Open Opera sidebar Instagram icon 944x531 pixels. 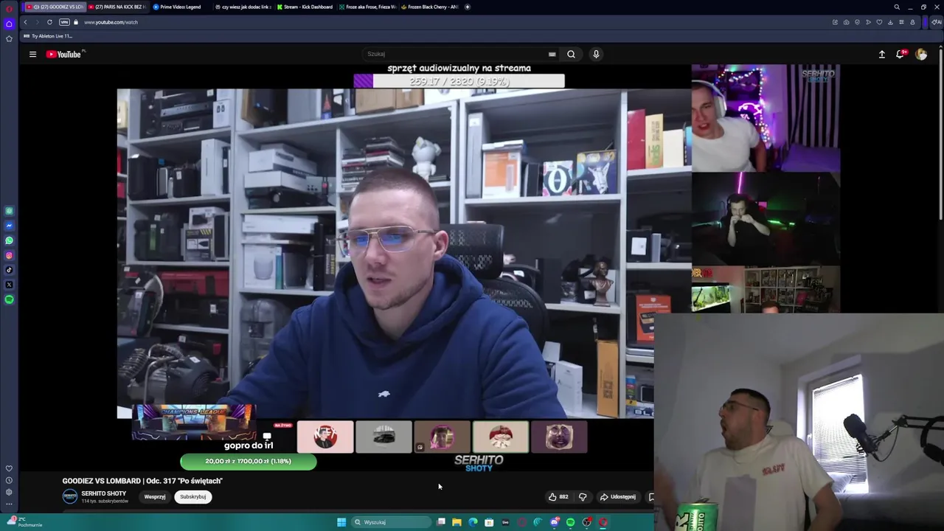point(9,255)
